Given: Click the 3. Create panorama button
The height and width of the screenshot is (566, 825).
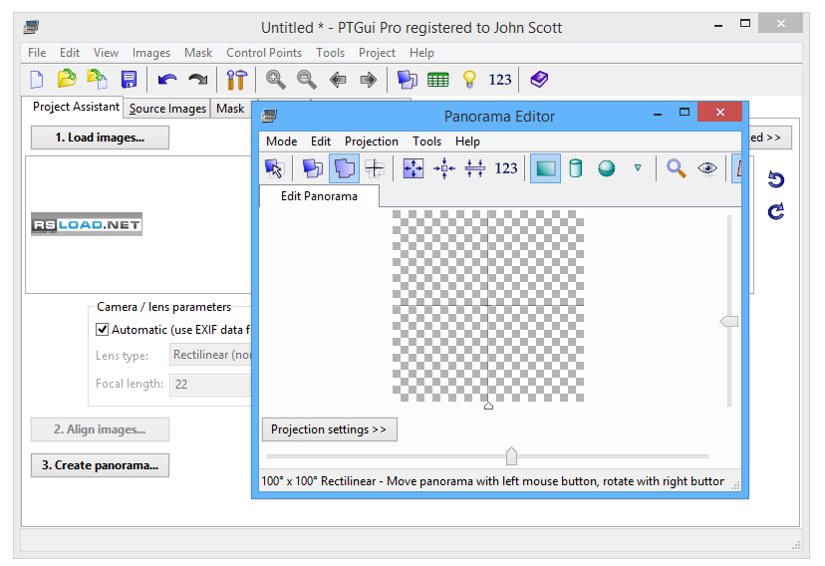Looking at the screenshot, I should coord(100,465).
